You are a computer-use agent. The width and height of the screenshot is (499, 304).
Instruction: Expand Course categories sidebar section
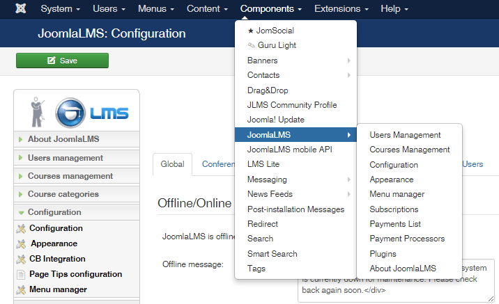[x=77, y=194]
